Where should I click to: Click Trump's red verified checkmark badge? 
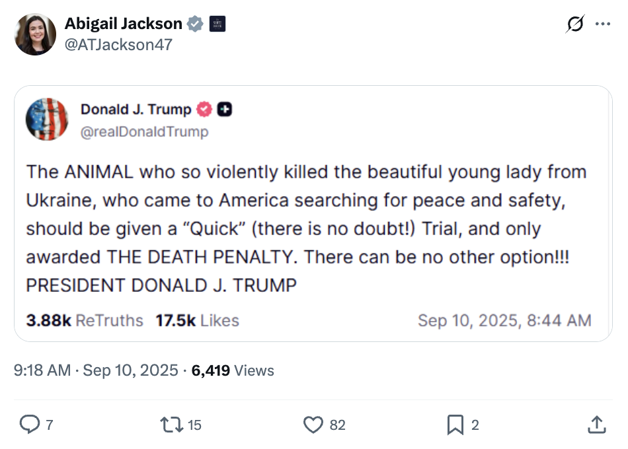pyautogui.click(x=205, y=110)
